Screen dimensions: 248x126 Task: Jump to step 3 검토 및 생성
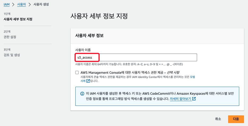click(x=12, y=55)
